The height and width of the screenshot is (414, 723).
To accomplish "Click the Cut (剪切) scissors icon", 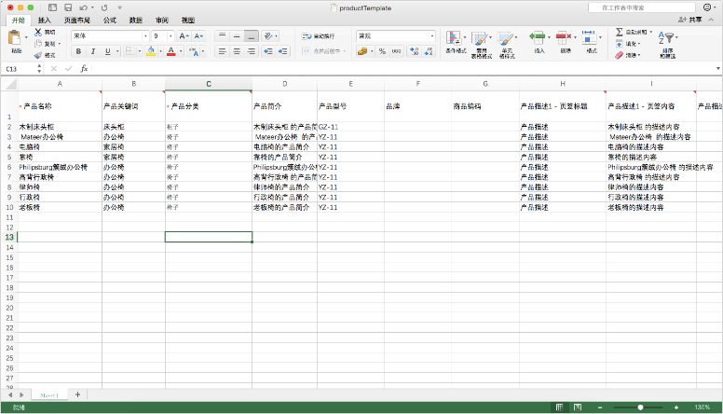I will tap(38, 32).
